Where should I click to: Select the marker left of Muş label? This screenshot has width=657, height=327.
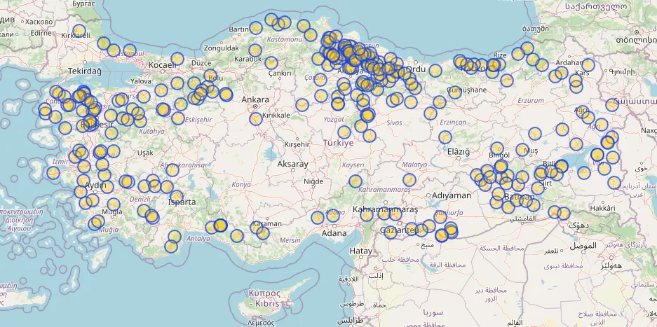point(522,149)
